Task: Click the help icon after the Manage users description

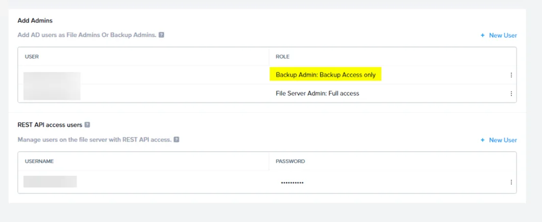Action: [176, 140]
